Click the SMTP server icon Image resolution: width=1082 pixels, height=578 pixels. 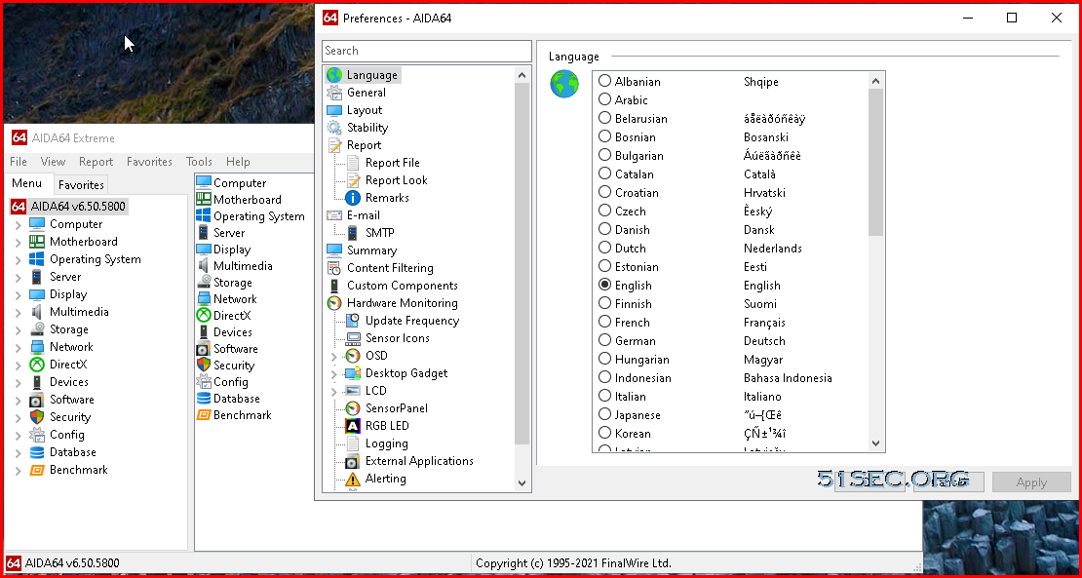coord(353,233)
